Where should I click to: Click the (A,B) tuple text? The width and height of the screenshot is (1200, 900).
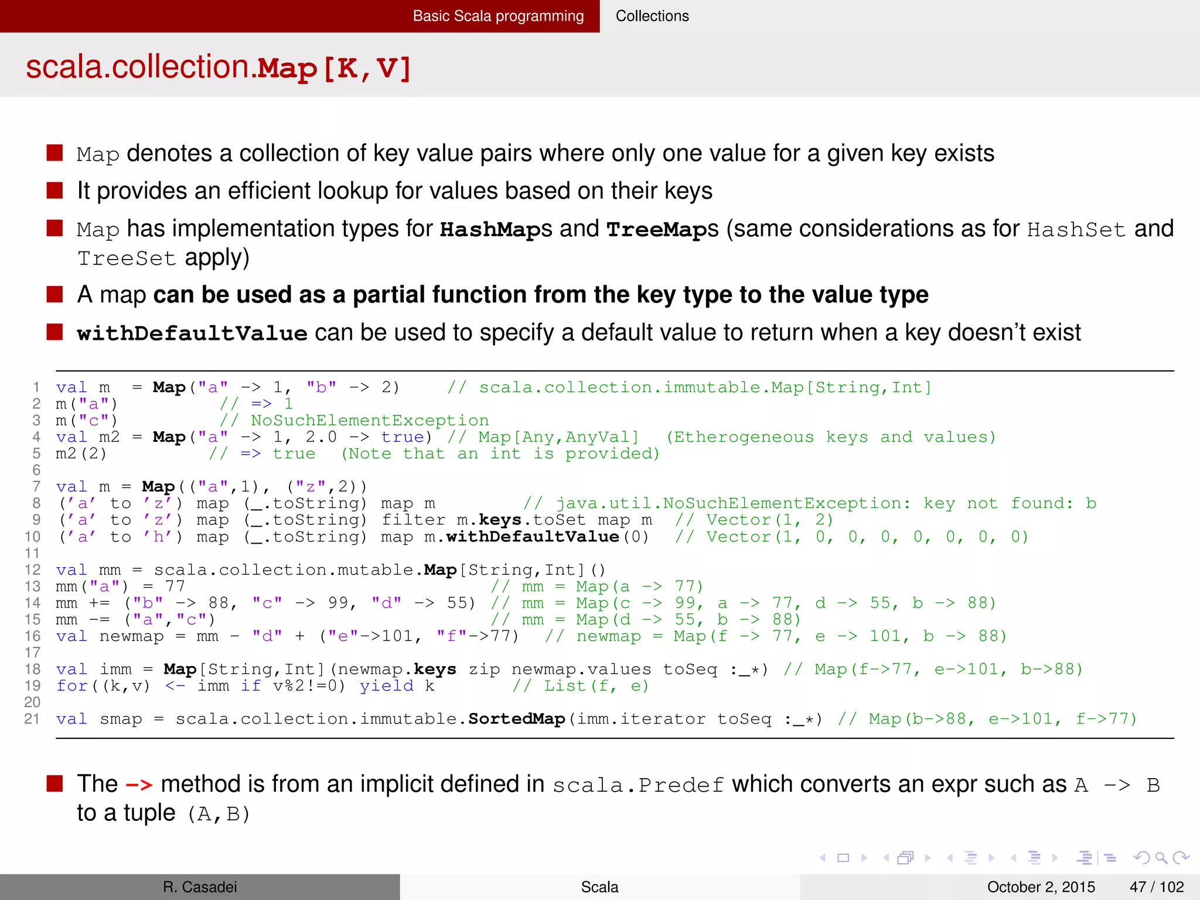click(219, 814)
